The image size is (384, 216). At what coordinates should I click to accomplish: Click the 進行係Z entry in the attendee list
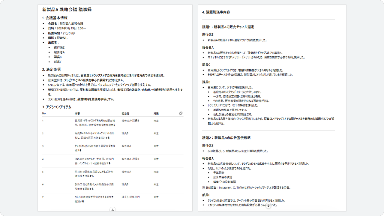tap(59, 48)
